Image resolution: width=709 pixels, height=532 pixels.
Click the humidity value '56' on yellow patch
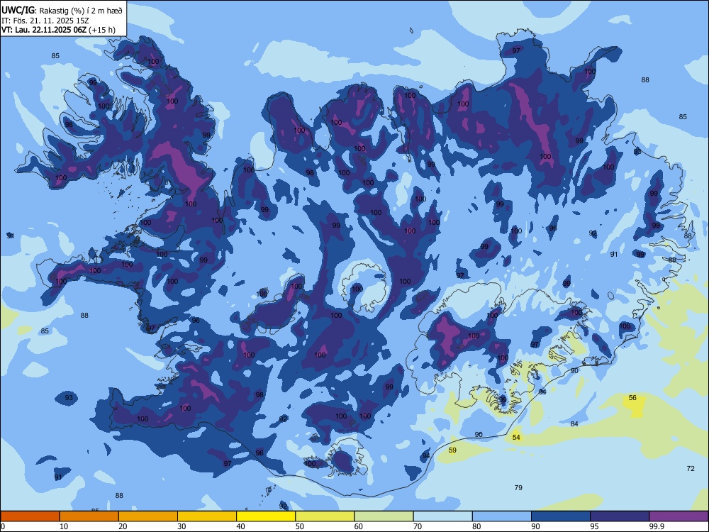click(632, 398)
